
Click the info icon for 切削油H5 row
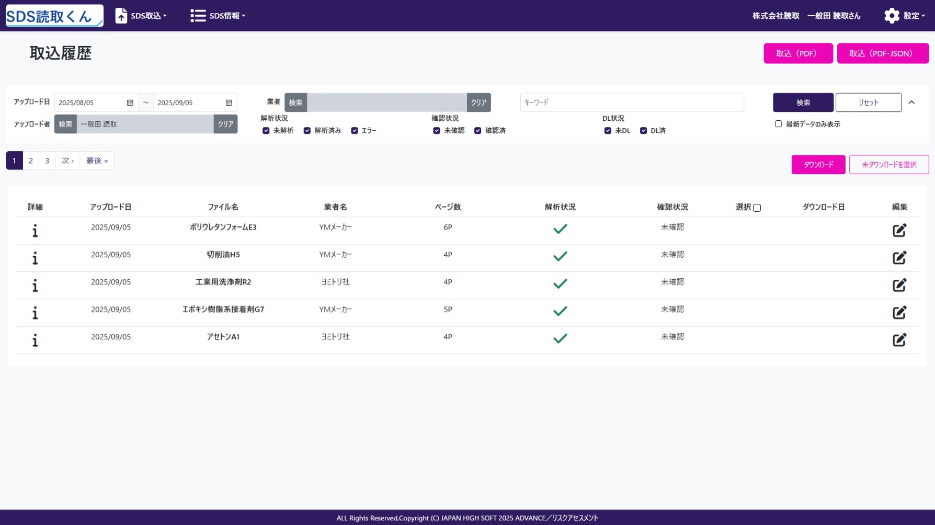[x=35, y=258]
